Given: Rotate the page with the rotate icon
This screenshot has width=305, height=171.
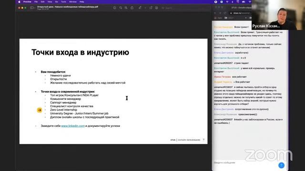Looking at the screenshot, I should click(x=151, y=8).
